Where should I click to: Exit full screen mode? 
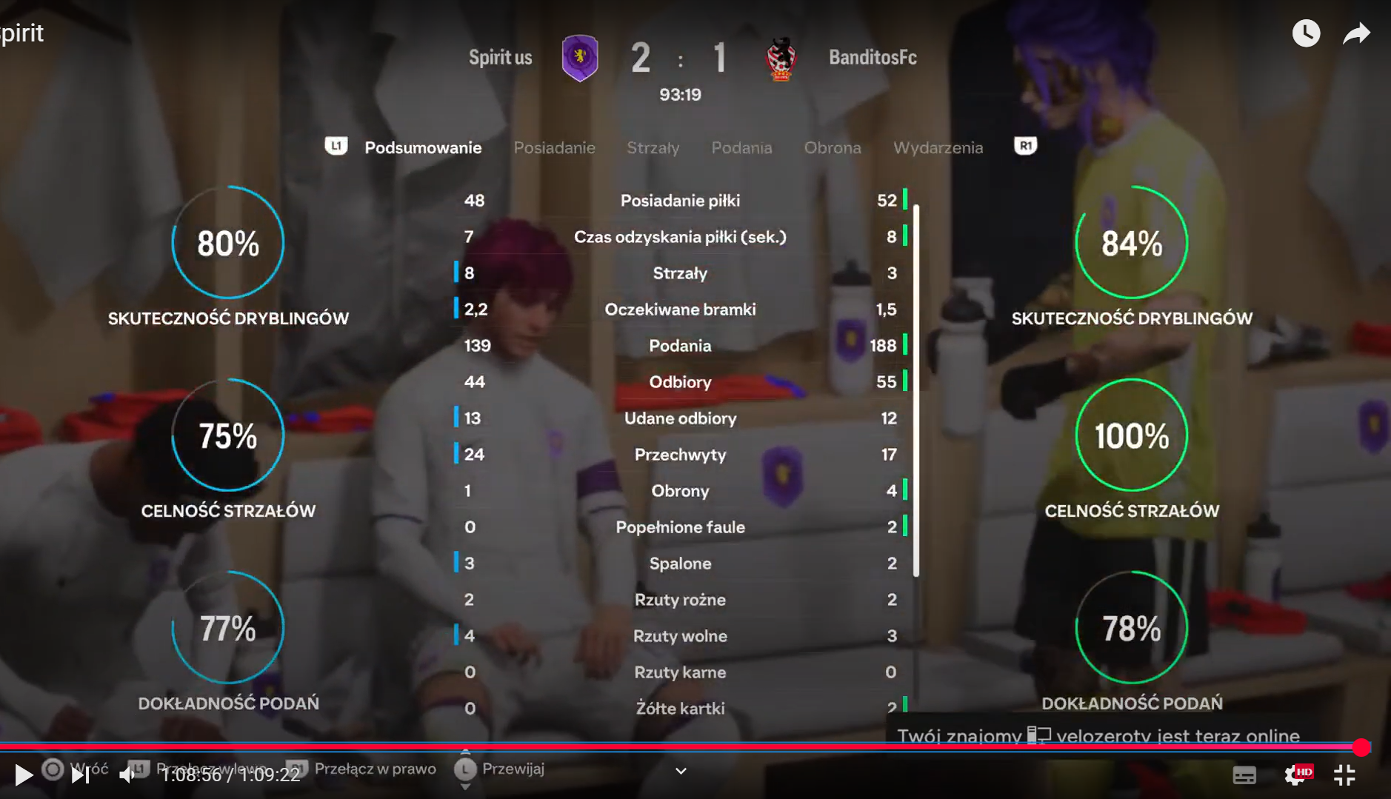pyautogui.click(x=1344, y=775)
